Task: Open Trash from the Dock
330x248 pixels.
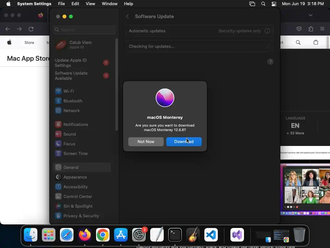Action: point(299,235)
